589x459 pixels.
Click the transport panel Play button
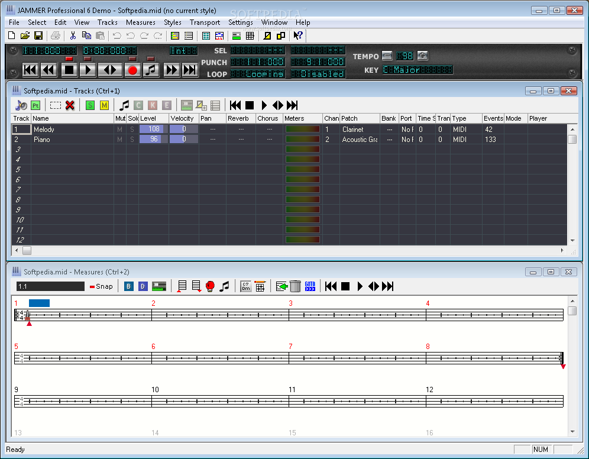pyautogui.click(x=88, y=70)
